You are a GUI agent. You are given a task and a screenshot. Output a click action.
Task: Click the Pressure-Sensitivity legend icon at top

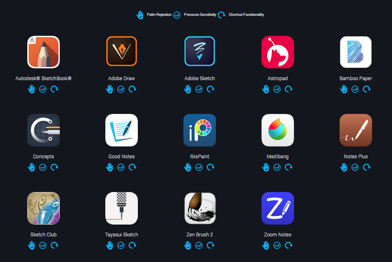[x=177, y=15]
